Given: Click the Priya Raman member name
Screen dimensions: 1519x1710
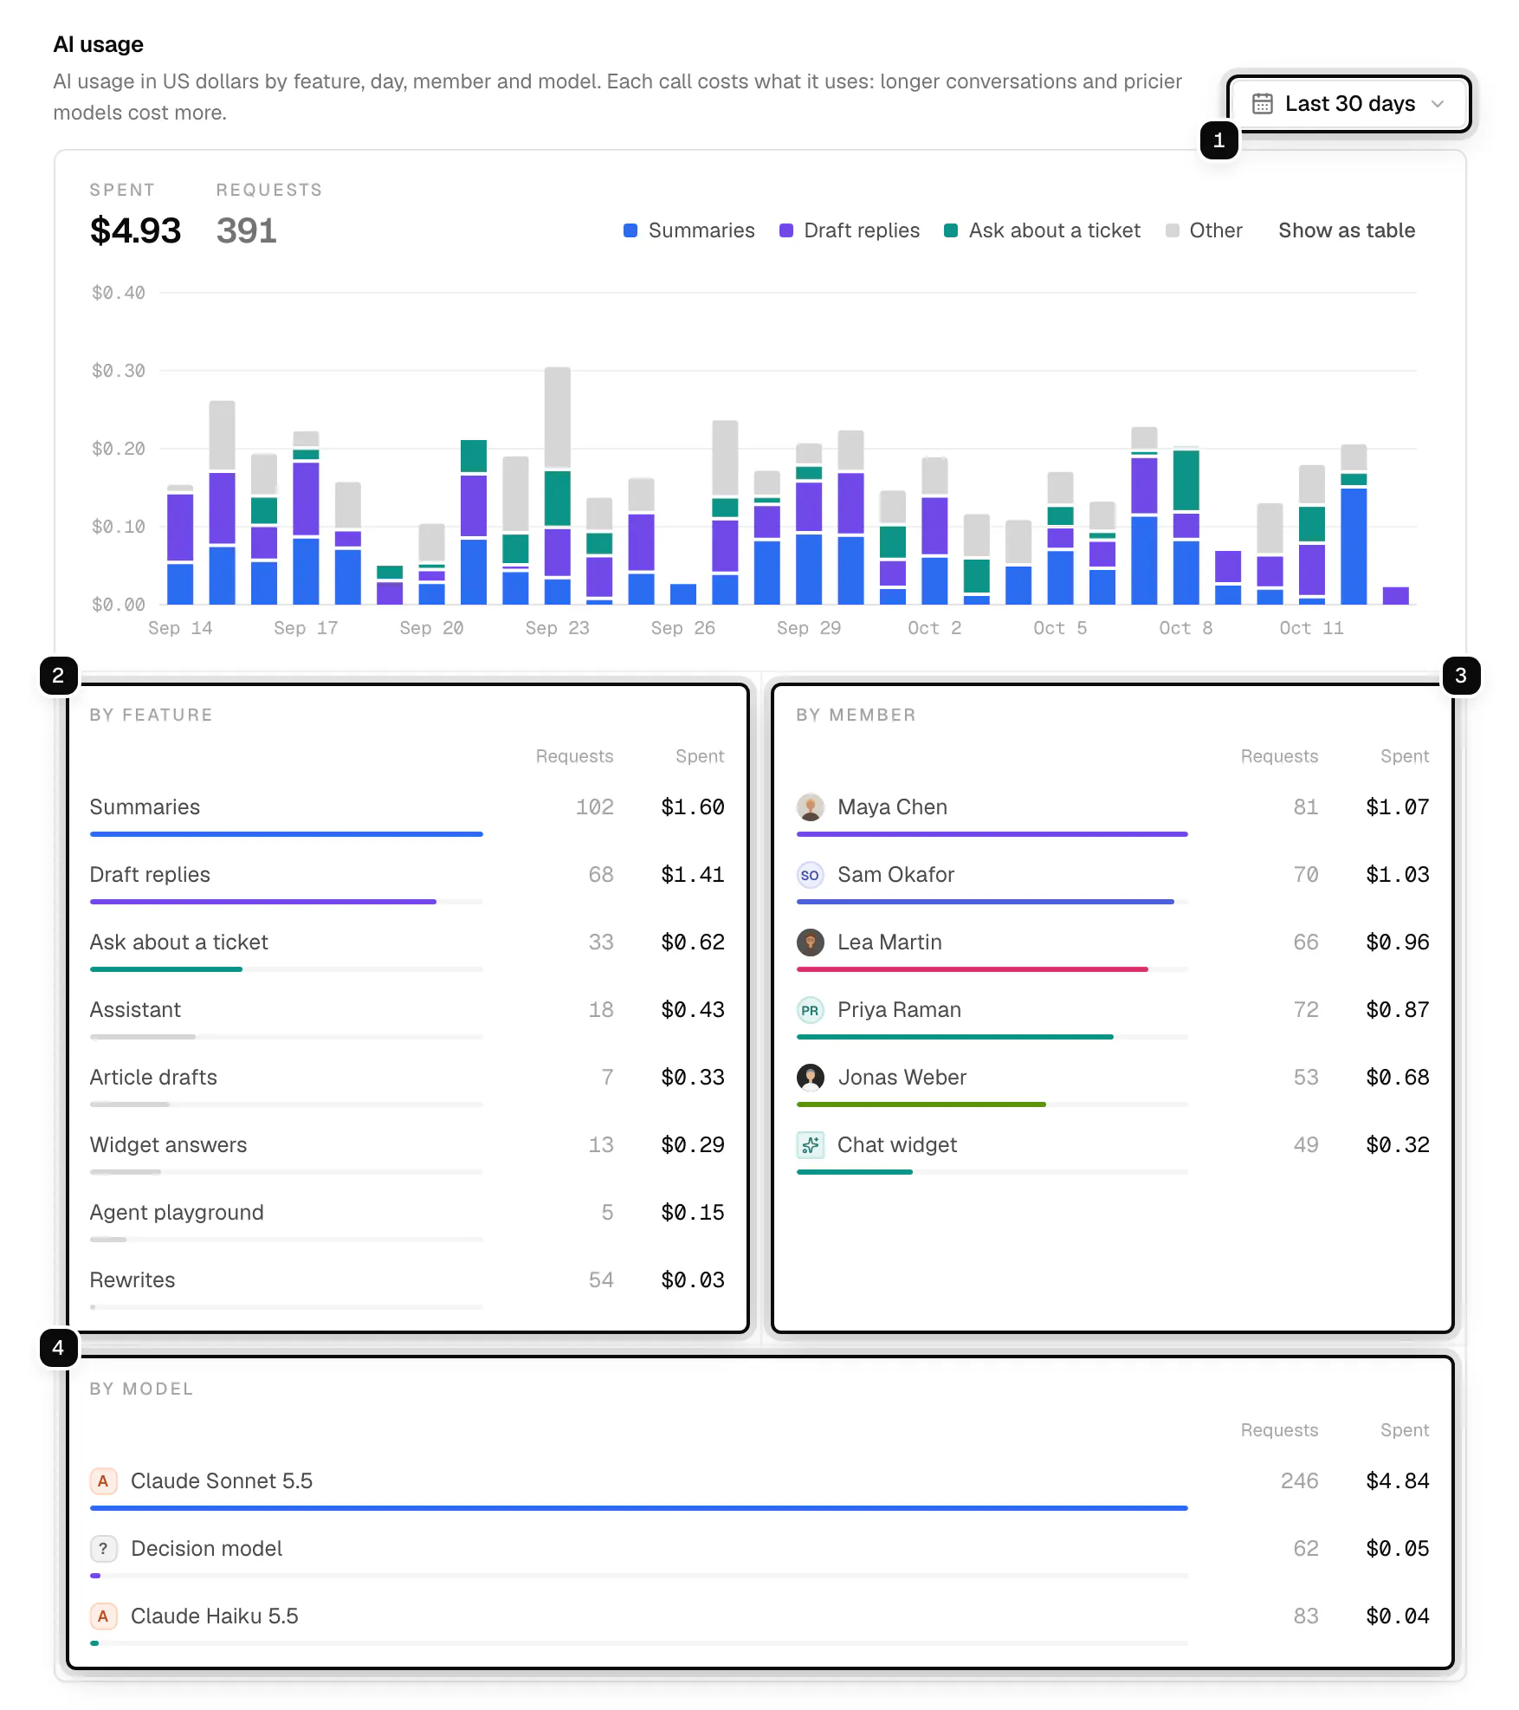Looking at the screenshot, I should click(x=899, y=1010).
